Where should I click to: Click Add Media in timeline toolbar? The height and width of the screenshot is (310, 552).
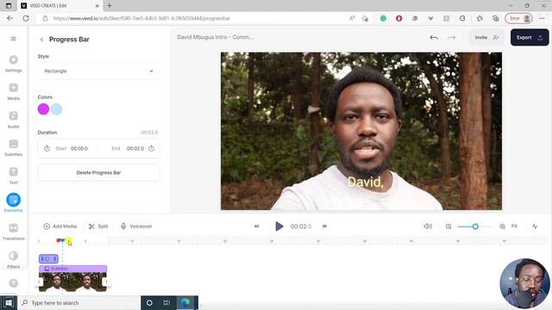click(60, 226)
